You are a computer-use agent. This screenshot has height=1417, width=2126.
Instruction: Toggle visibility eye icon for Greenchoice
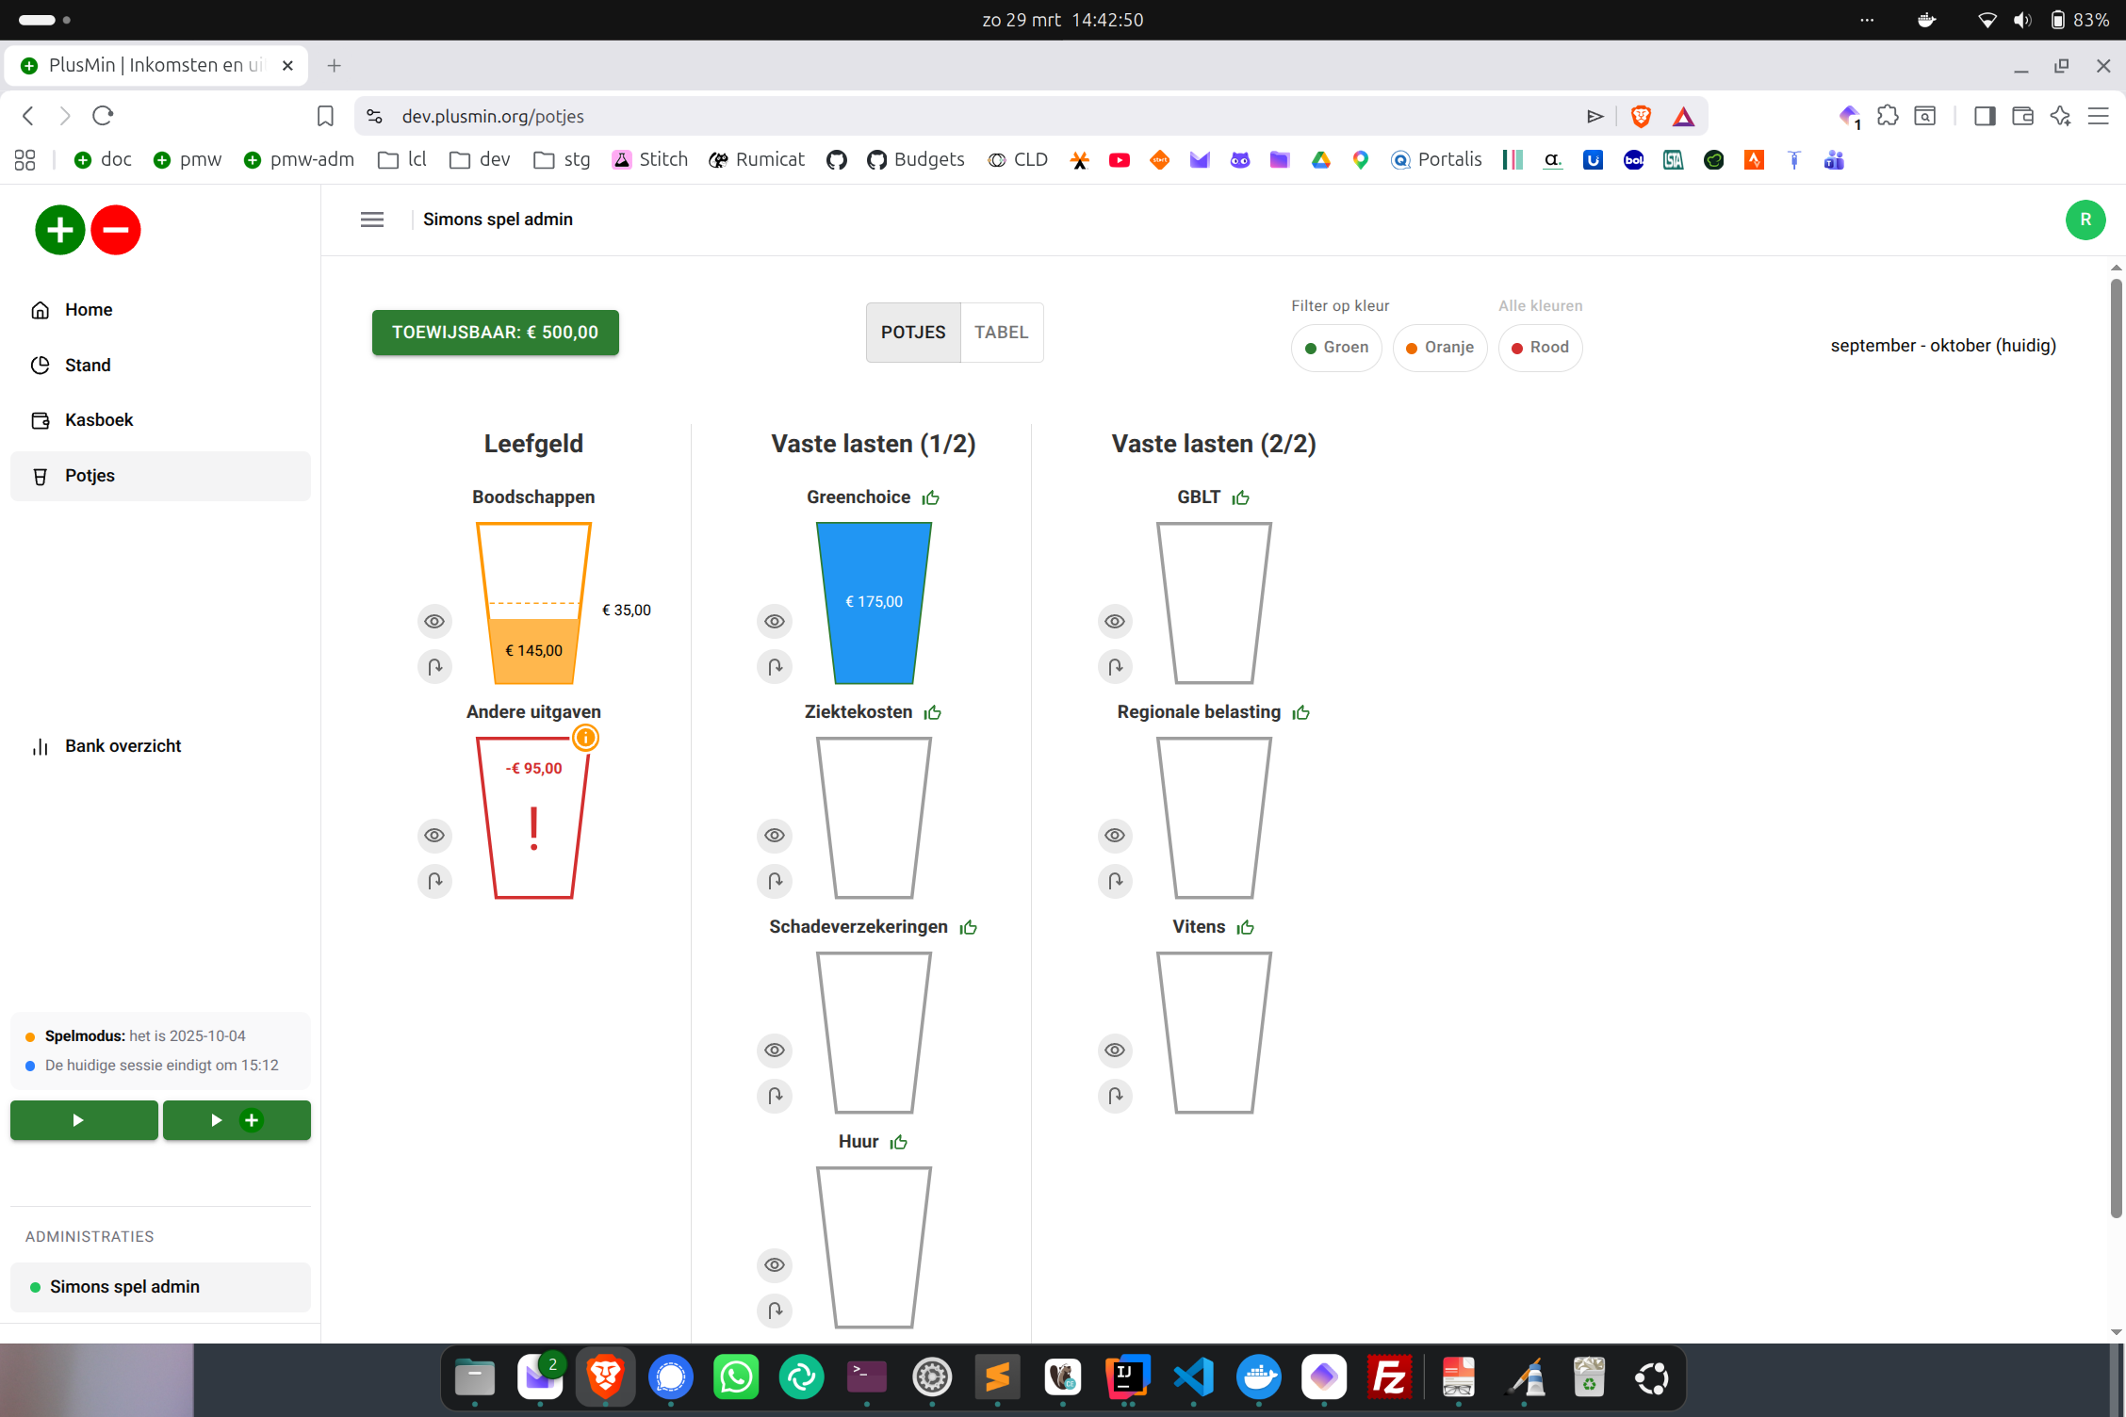coord(775,622)
